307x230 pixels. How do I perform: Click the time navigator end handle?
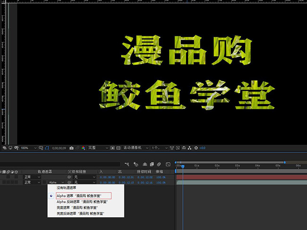pyautogui.click(x=285, y=162)
